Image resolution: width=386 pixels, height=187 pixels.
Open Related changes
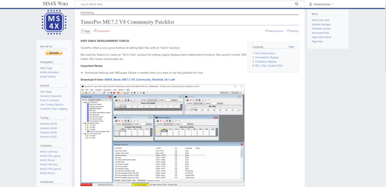click(x=321, y=24)
